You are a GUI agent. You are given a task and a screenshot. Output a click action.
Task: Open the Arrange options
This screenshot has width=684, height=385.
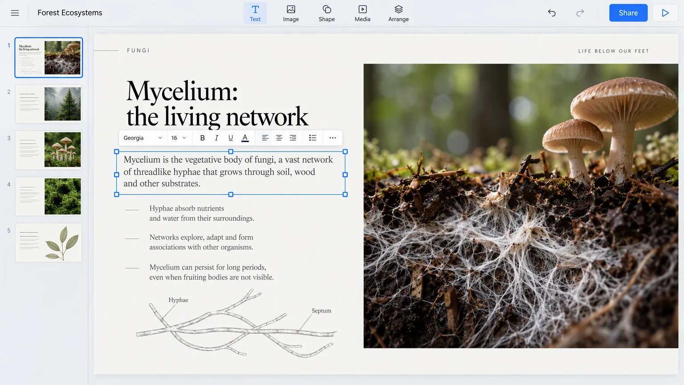(398, 13)
